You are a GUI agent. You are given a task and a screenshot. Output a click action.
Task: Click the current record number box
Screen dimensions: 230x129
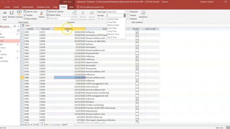(36, 125)
